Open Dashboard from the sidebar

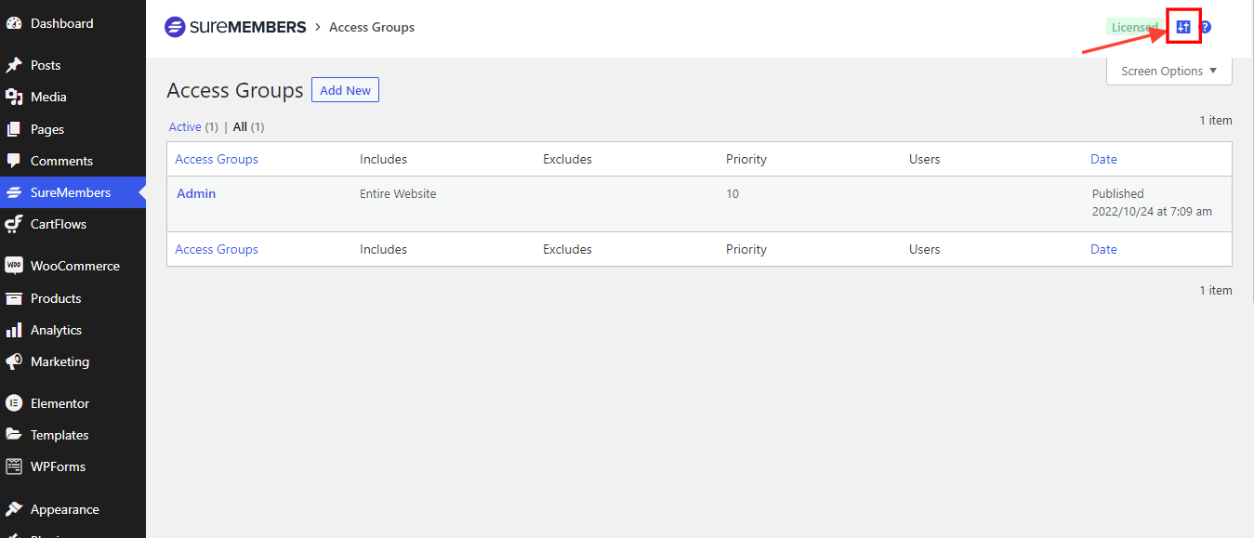click(x=61, y=23)
